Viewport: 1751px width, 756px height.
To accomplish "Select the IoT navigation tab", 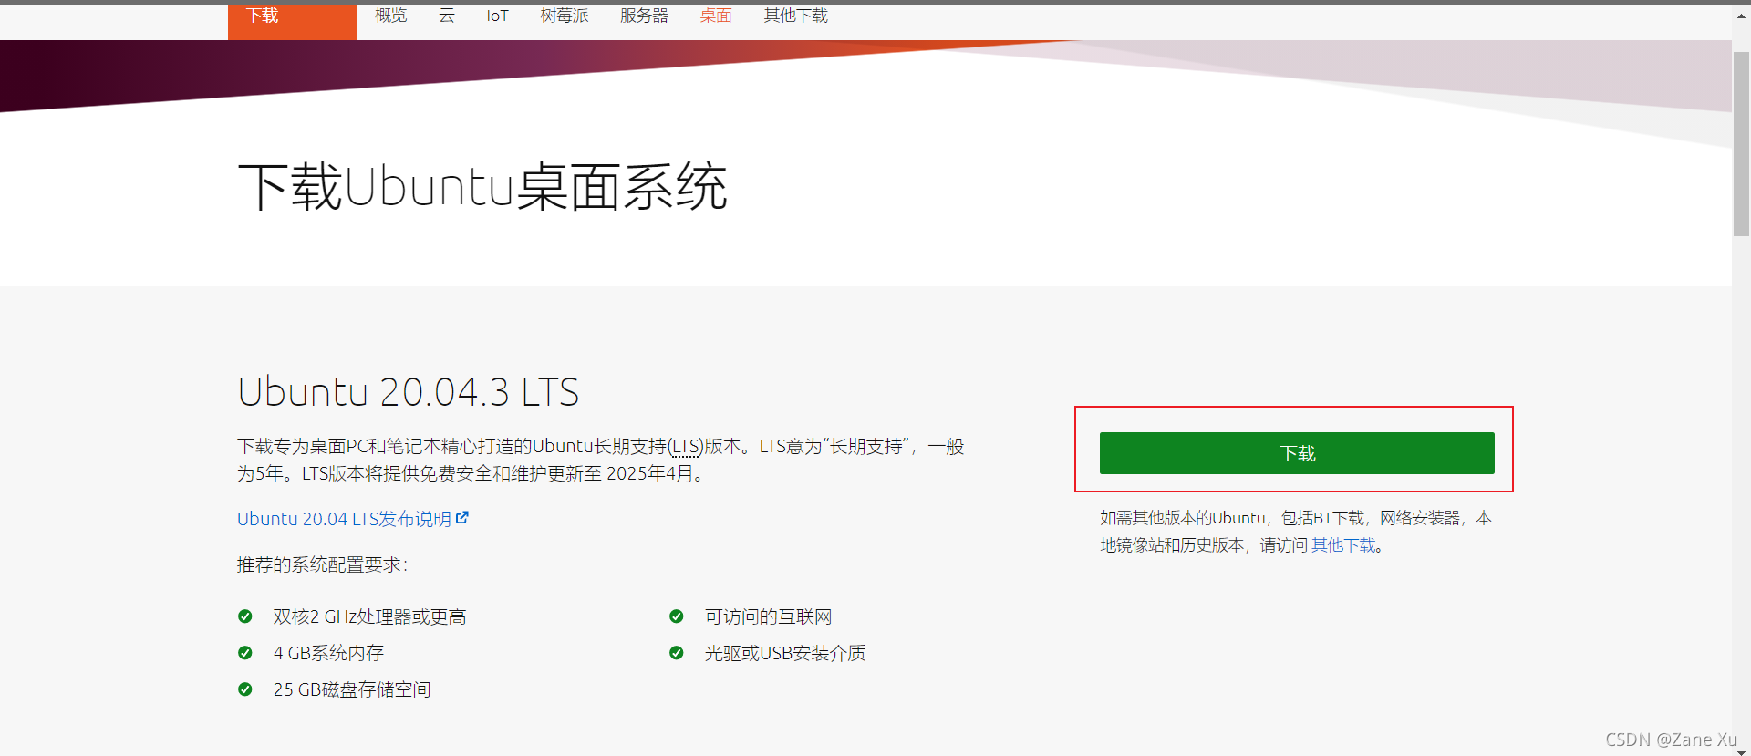I will pos(497,16).
